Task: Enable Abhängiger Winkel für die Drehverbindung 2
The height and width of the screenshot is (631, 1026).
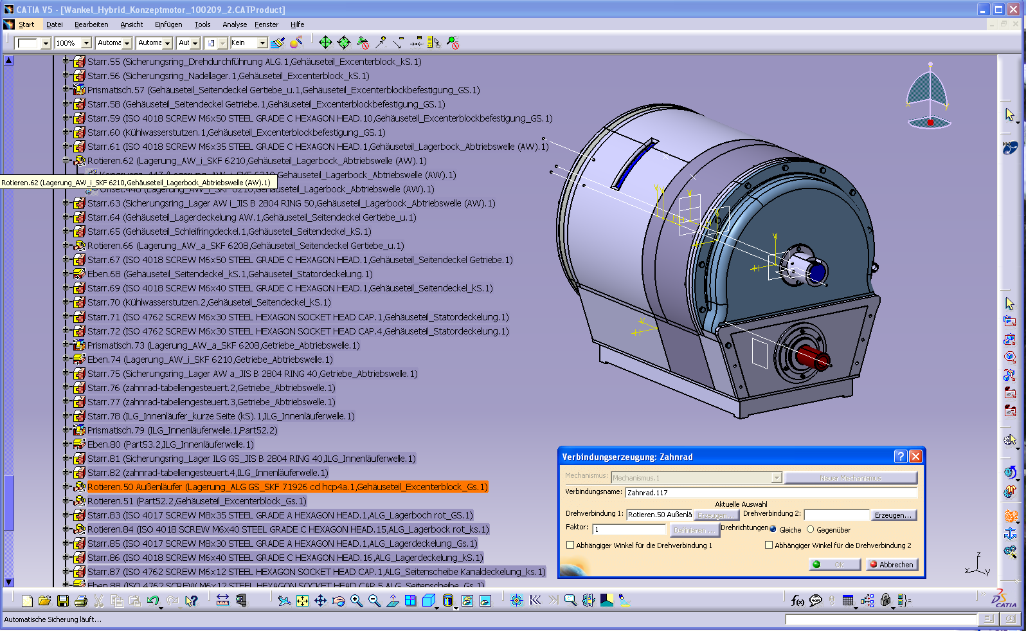Action: 768,545
